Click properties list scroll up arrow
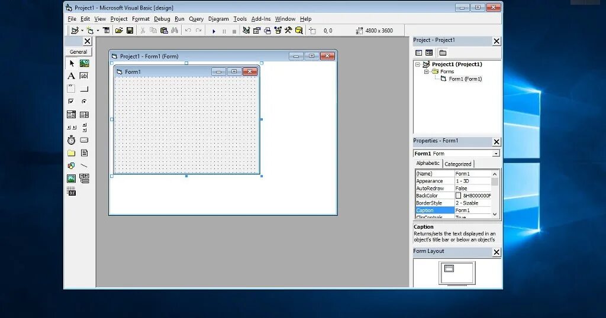 coord(495,174)
